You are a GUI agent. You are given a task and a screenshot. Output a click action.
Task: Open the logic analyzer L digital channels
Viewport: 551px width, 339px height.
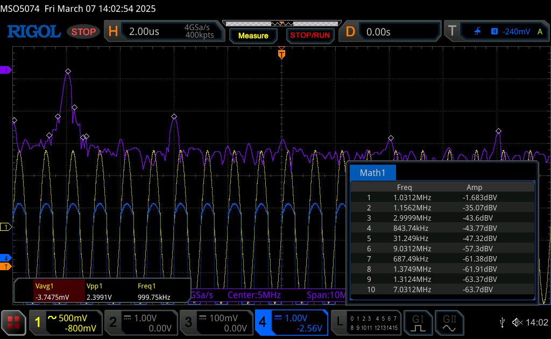coord(365,322)
